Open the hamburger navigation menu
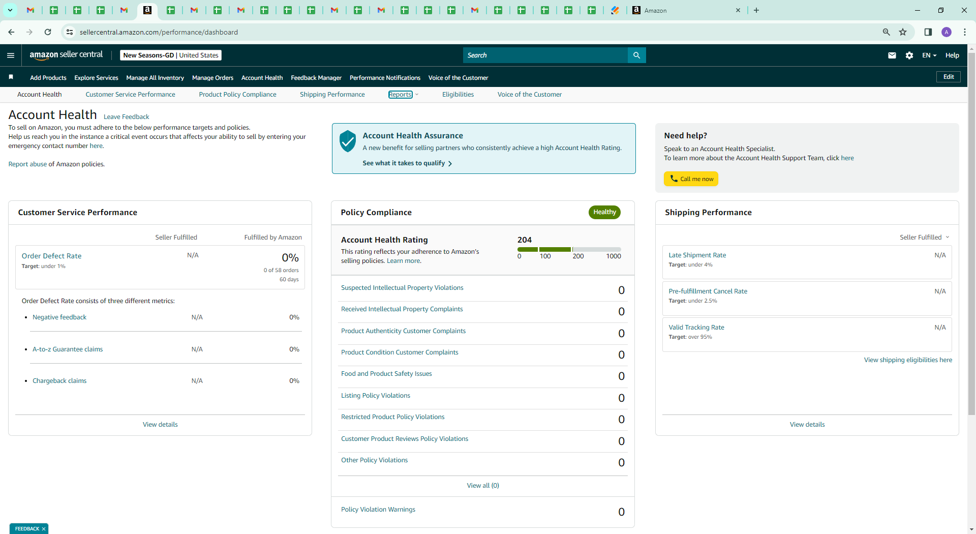The width and height of the screenshot is (976, 534). click(x=11, y=55)
